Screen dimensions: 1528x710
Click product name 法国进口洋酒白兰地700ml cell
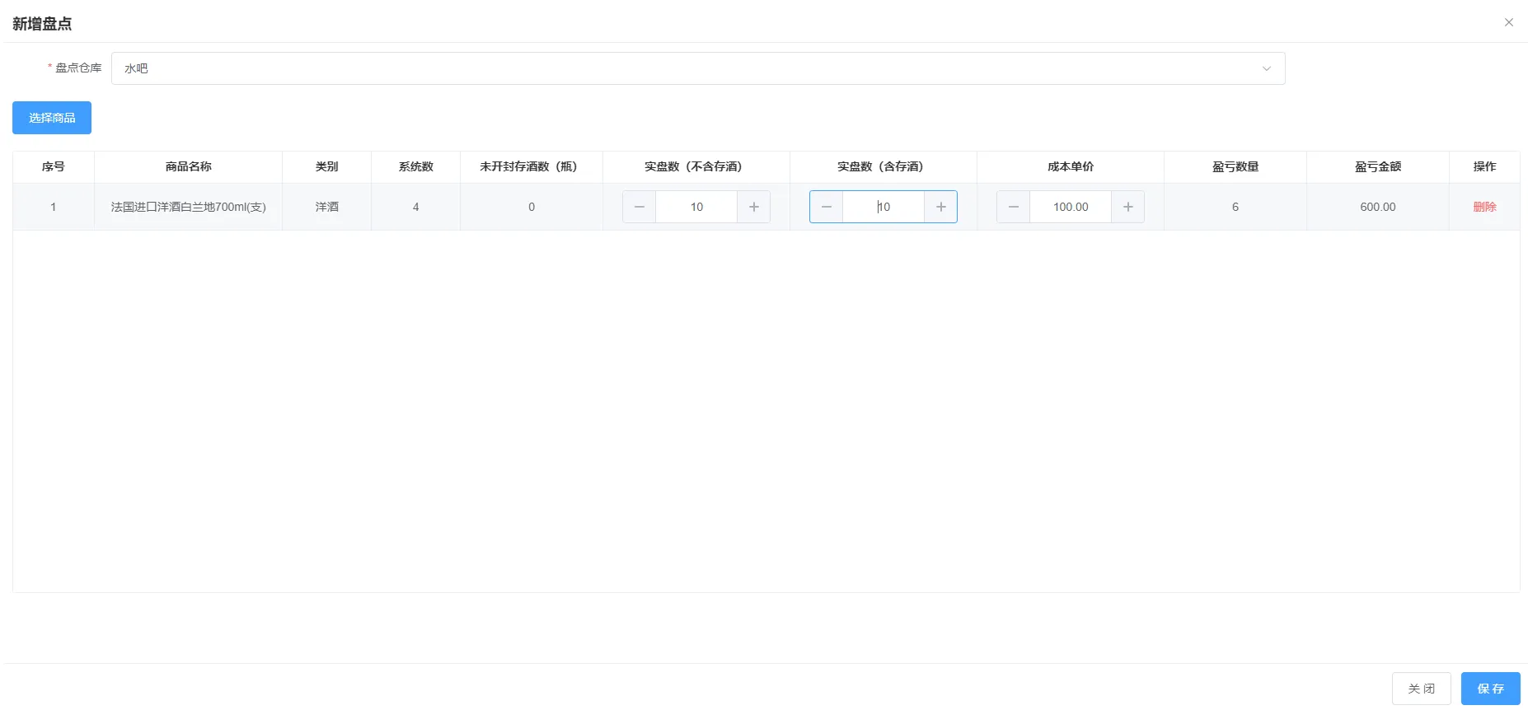(x=188, y=207)
